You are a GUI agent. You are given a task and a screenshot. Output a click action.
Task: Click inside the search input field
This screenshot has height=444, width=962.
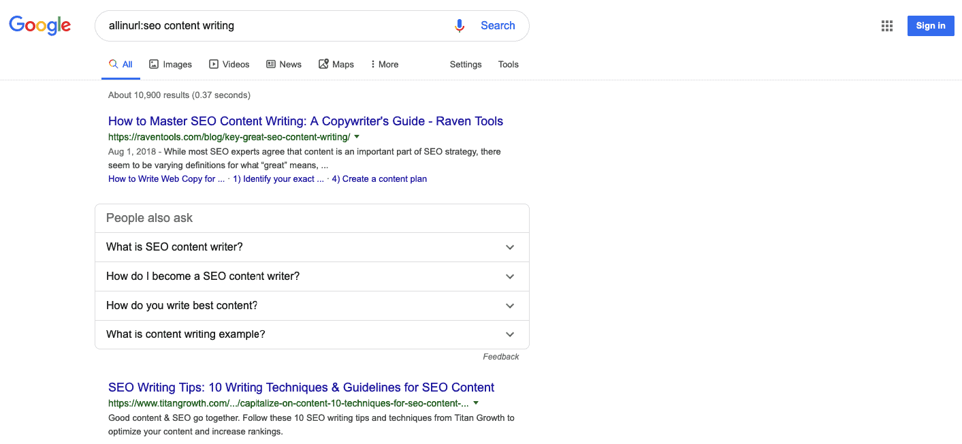tap(272, 25)
